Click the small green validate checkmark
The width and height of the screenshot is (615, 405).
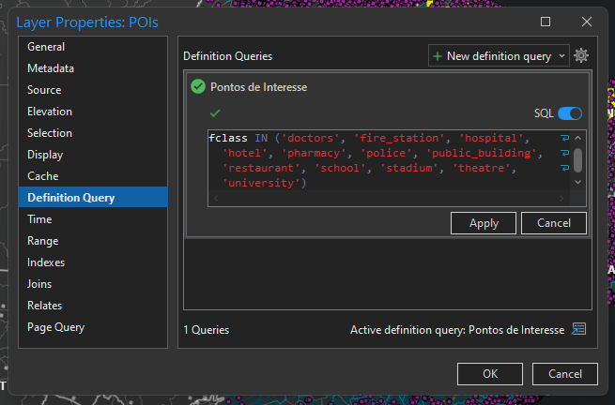[x=215, y=112]
